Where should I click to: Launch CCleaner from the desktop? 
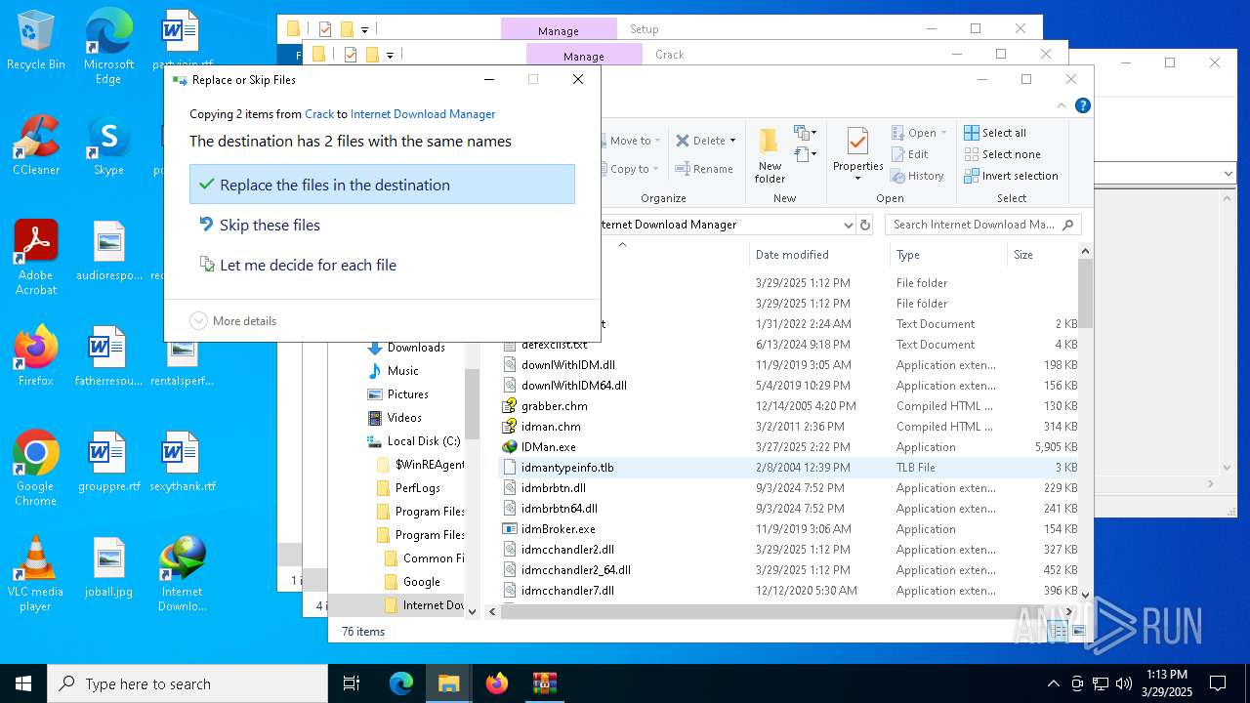coord(35,146)
